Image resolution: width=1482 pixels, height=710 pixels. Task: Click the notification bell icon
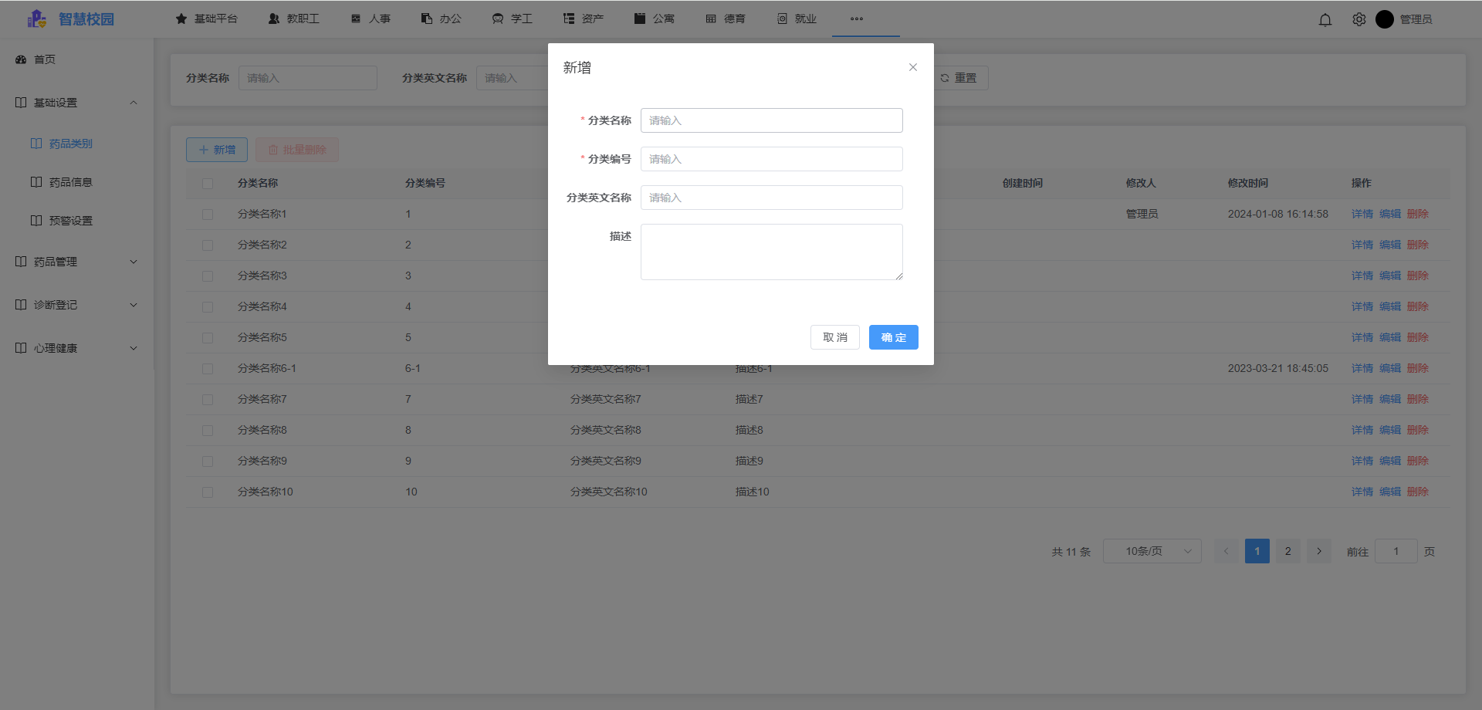(x=1325, y=20)
